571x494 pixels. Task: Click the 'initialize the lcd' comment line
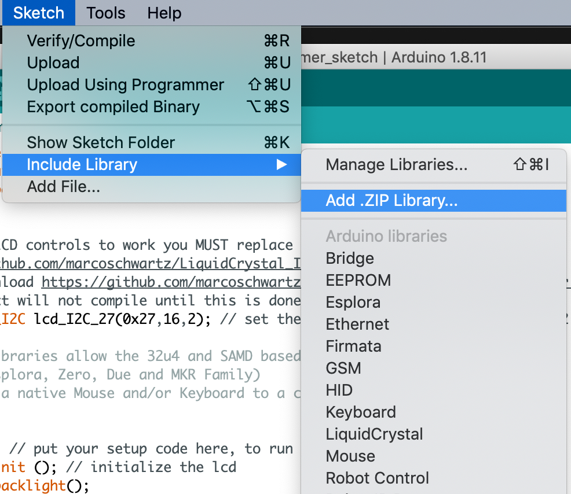151,467
